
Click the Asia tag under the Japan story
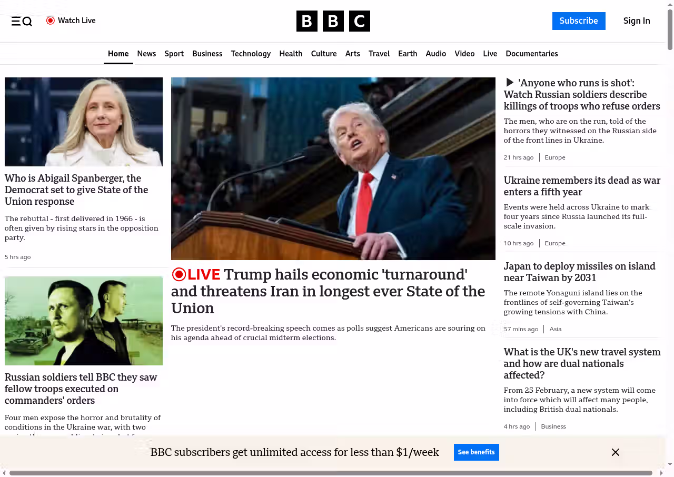point(555,329)
